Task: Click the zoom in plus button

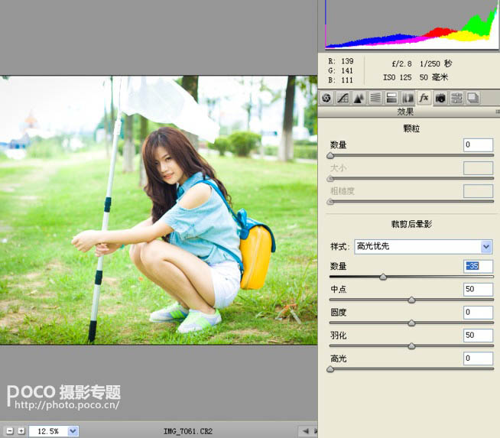Action: coord(21,431)
